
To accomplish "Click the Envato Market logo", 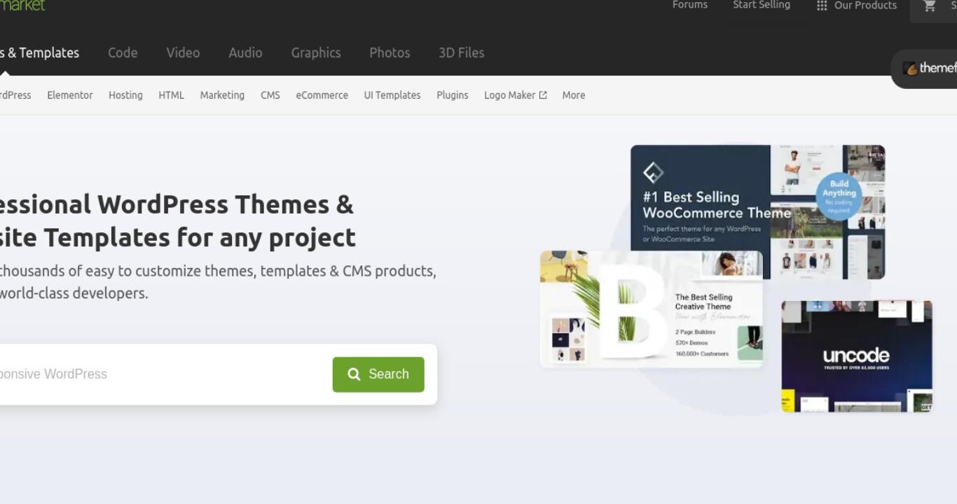I will coord(22,6).
